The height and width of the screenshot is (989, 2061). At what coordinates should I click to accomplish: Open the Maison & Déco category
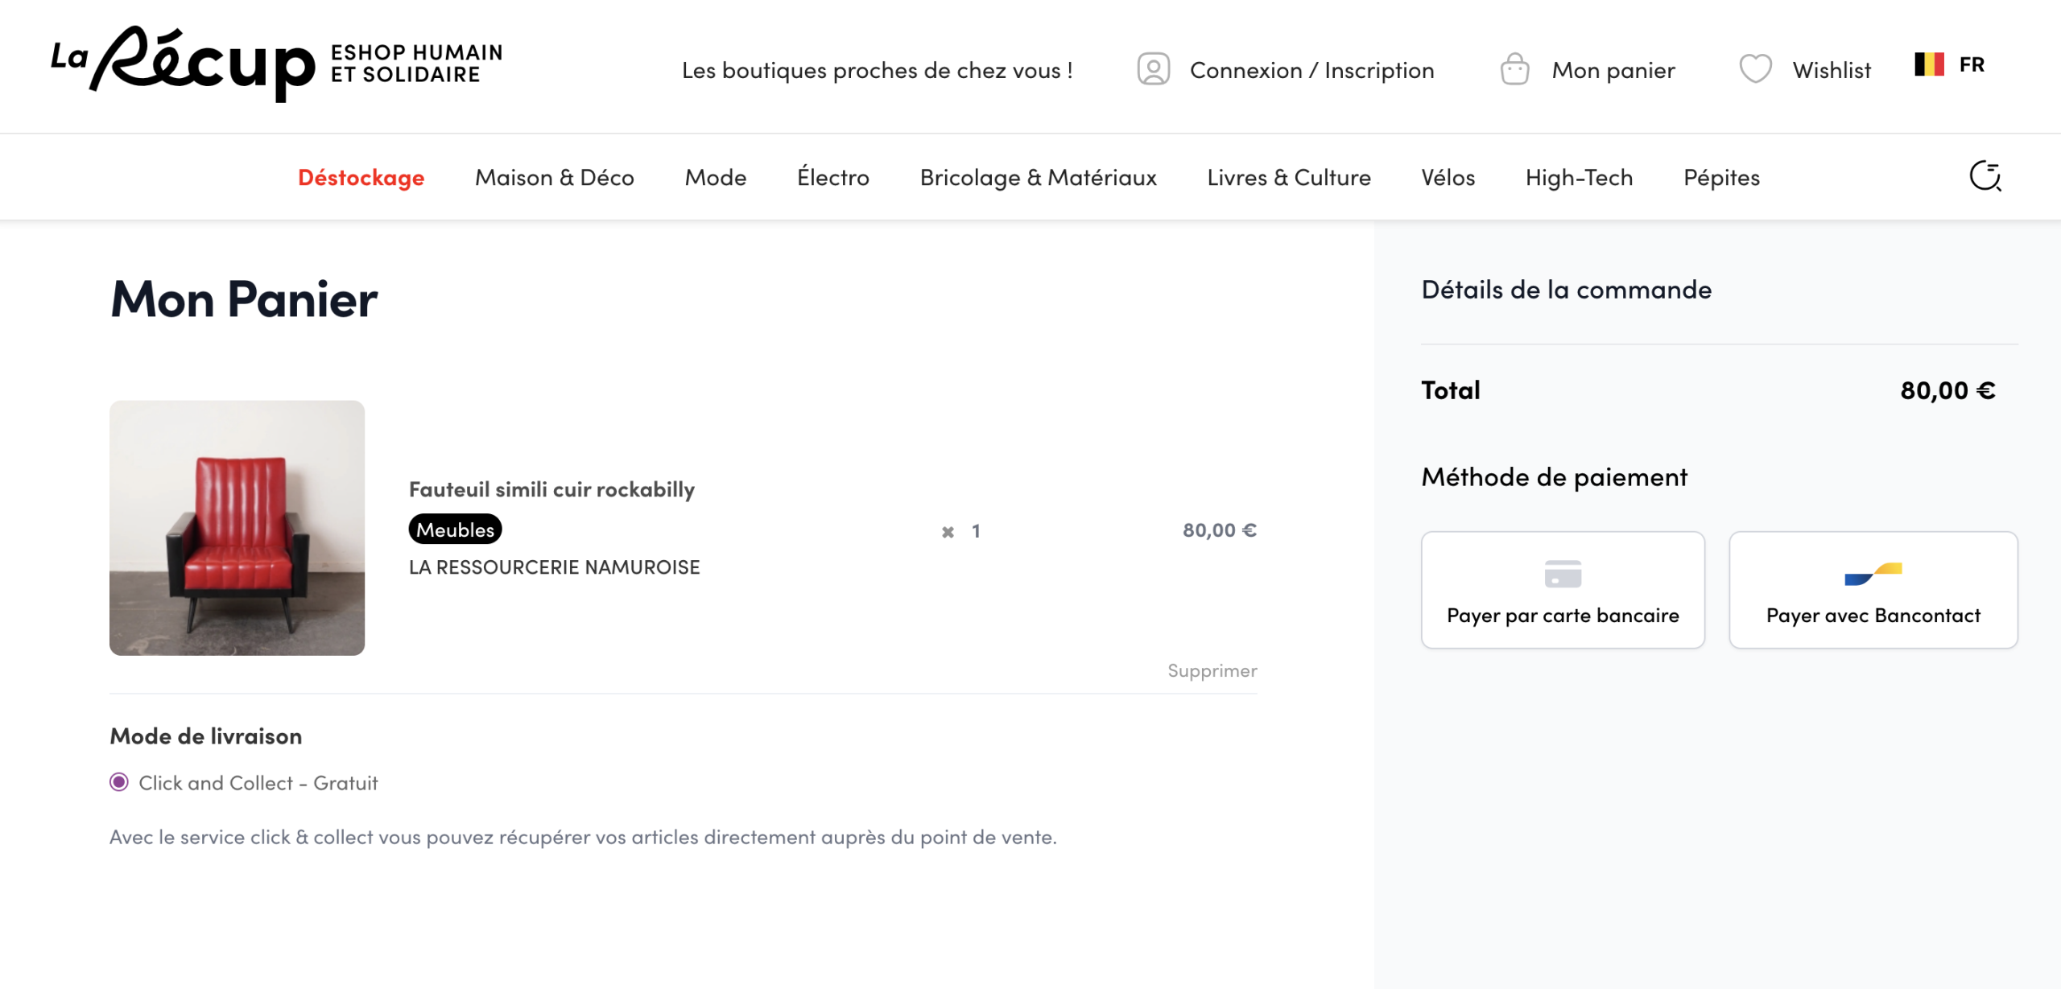coord(555,177)
